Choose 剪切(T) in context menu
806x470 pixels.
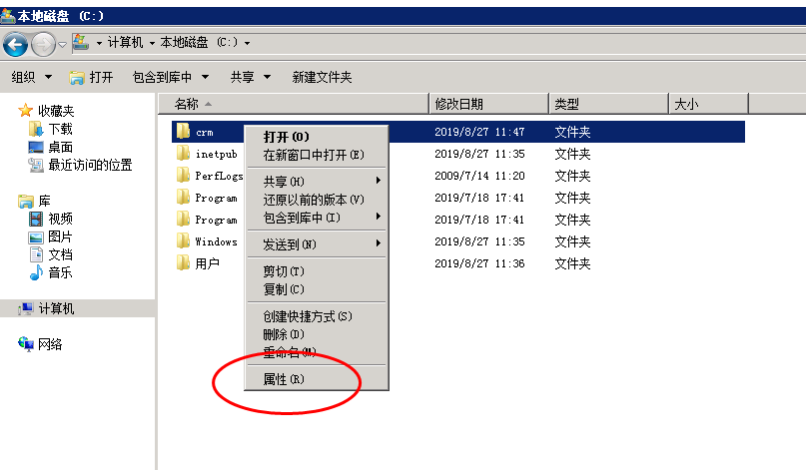[317, 271]
